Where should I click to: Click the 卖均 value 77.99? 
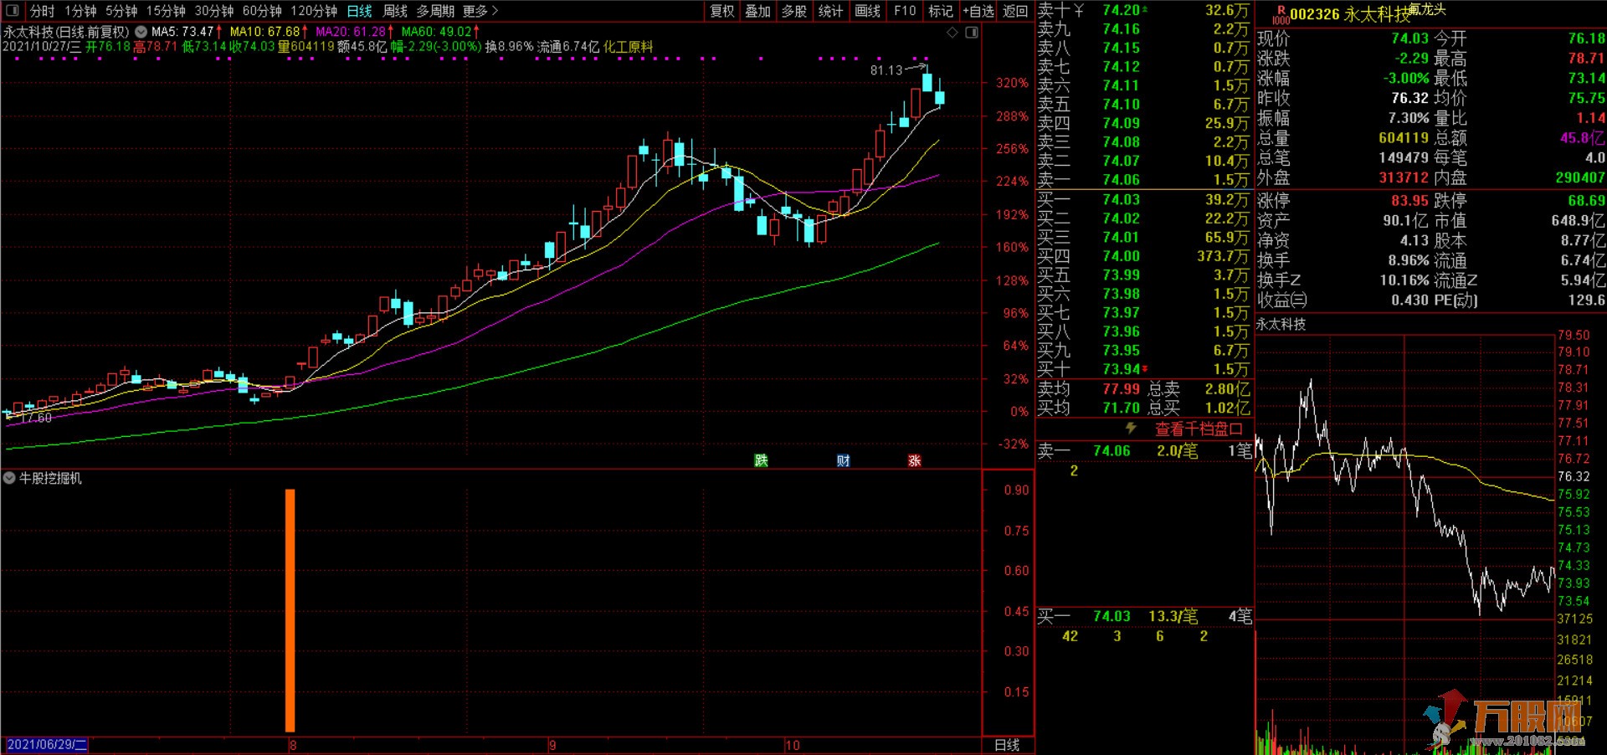coord(1121,388)
